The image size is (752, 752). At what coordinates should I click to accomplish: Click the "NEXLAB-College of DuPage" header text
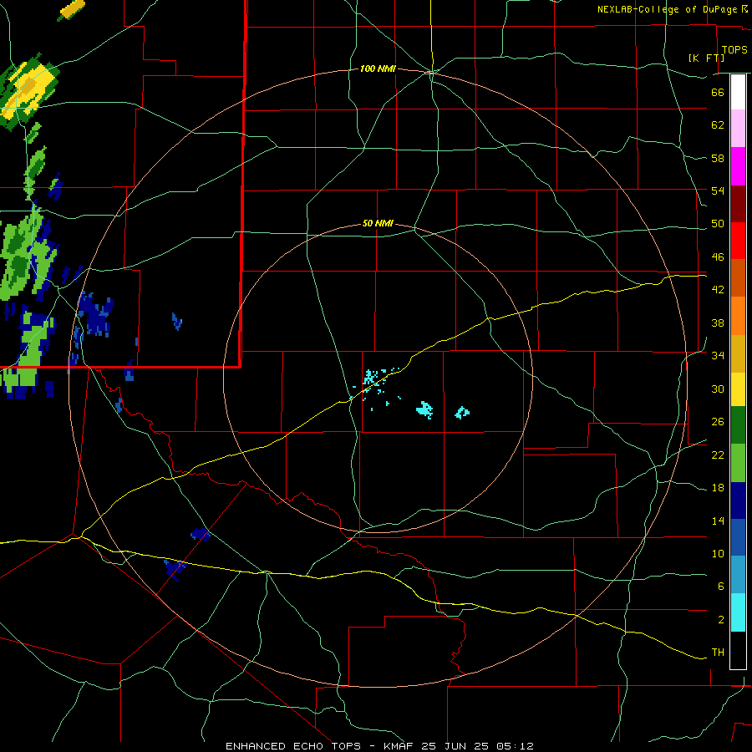click(668, 9)
